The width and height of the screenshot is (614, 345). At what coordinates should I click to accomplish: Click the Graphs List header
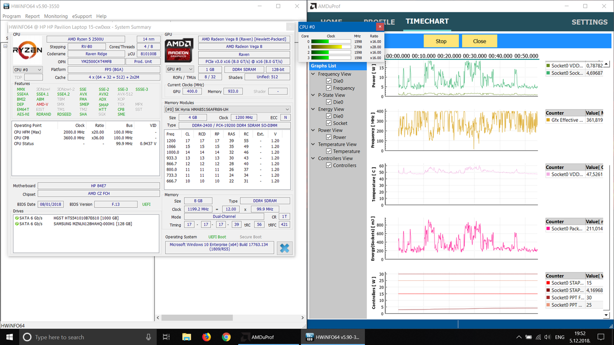pos(338,66)
